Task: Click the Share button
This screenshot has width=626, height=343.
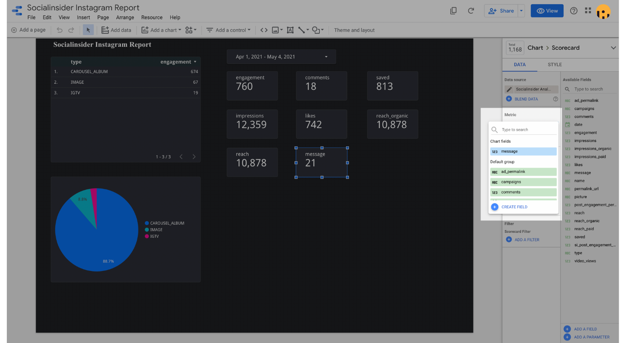Action: (501, 11)
